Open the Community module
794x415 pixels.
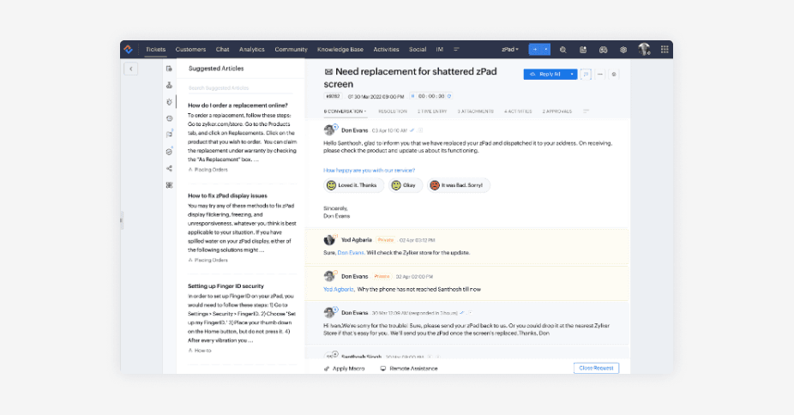tap(292, 50)
